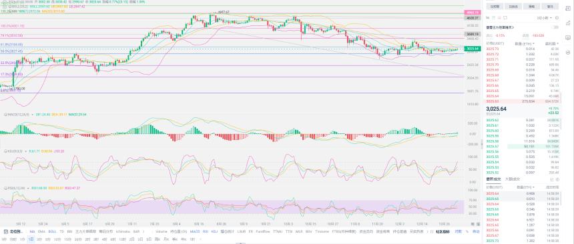
Task: Toggle 自动 auto scale
Action: pos(476,231)
